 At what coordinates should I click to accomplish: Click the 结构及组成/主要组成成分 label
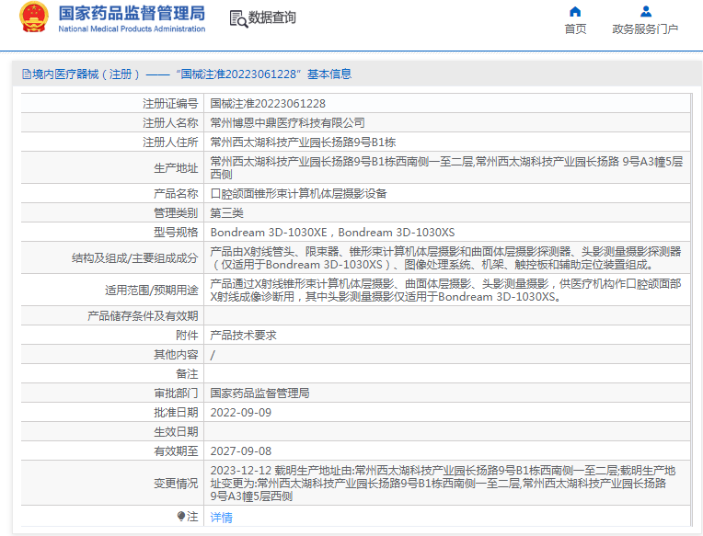point(134,258)
